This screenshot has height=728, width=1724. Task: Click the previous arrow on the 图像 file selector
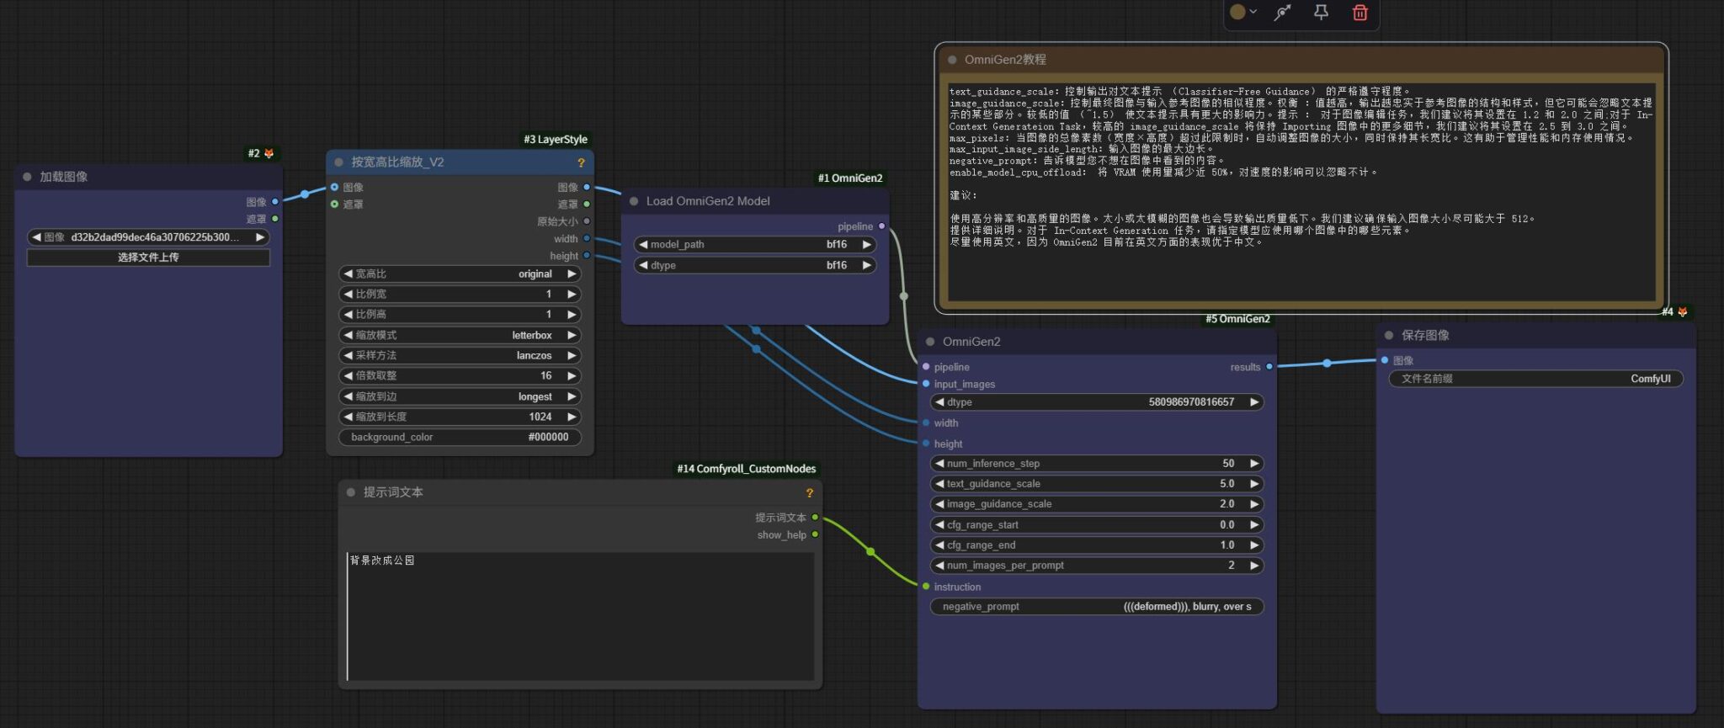click(x=36, y=237)
